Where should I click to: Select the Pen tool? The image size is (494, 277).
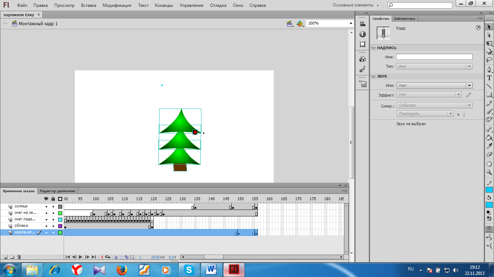[489, 69]
